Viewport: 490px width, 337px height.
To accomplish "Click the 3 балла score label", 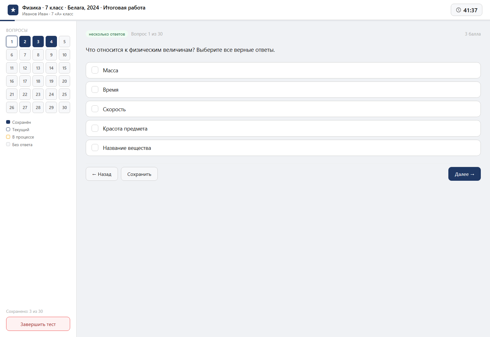I will pos(473,34).
